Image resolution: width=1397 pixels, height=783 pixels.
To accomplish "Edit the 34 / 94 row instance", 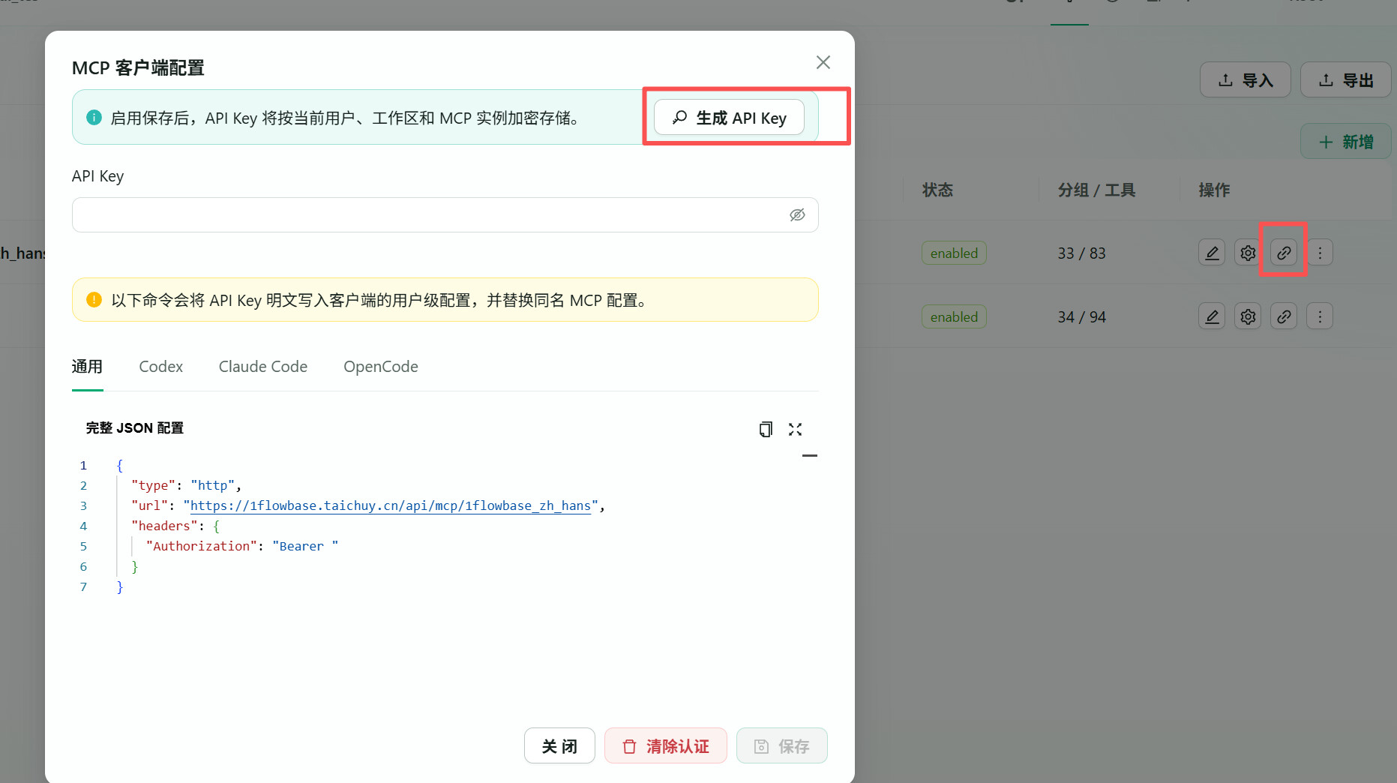I will 1212,316.
